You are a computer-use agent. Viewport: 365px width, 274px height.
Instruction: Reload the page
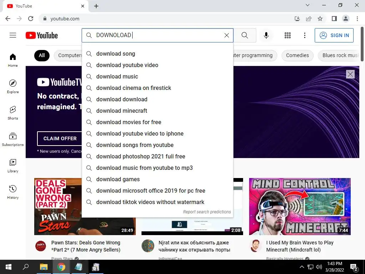(x=31, y=19)
